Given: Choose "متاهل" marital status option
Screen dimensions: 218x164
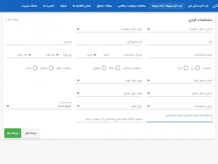Looking at the screenshot, I should click(51, 68).
